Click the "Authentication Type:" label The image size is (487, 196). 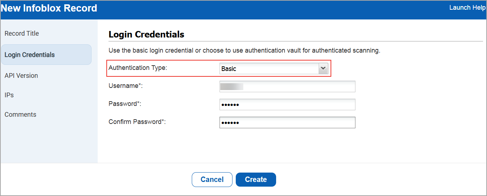(x=138, y=68)
